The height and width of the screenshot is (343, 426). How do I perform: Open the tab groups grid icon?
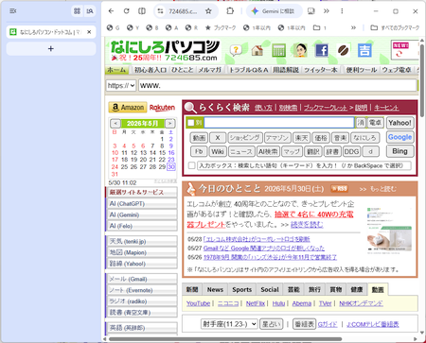point(77,11)
